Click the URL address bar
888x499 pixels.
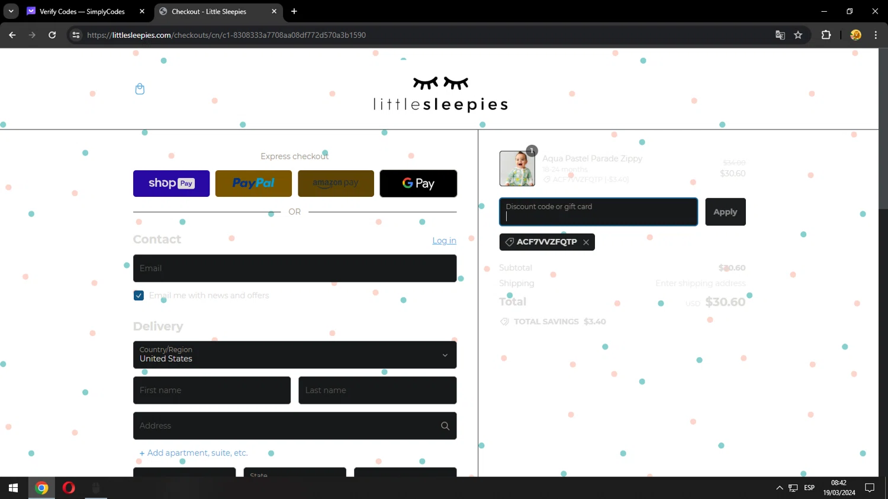[x=426, y=35]
